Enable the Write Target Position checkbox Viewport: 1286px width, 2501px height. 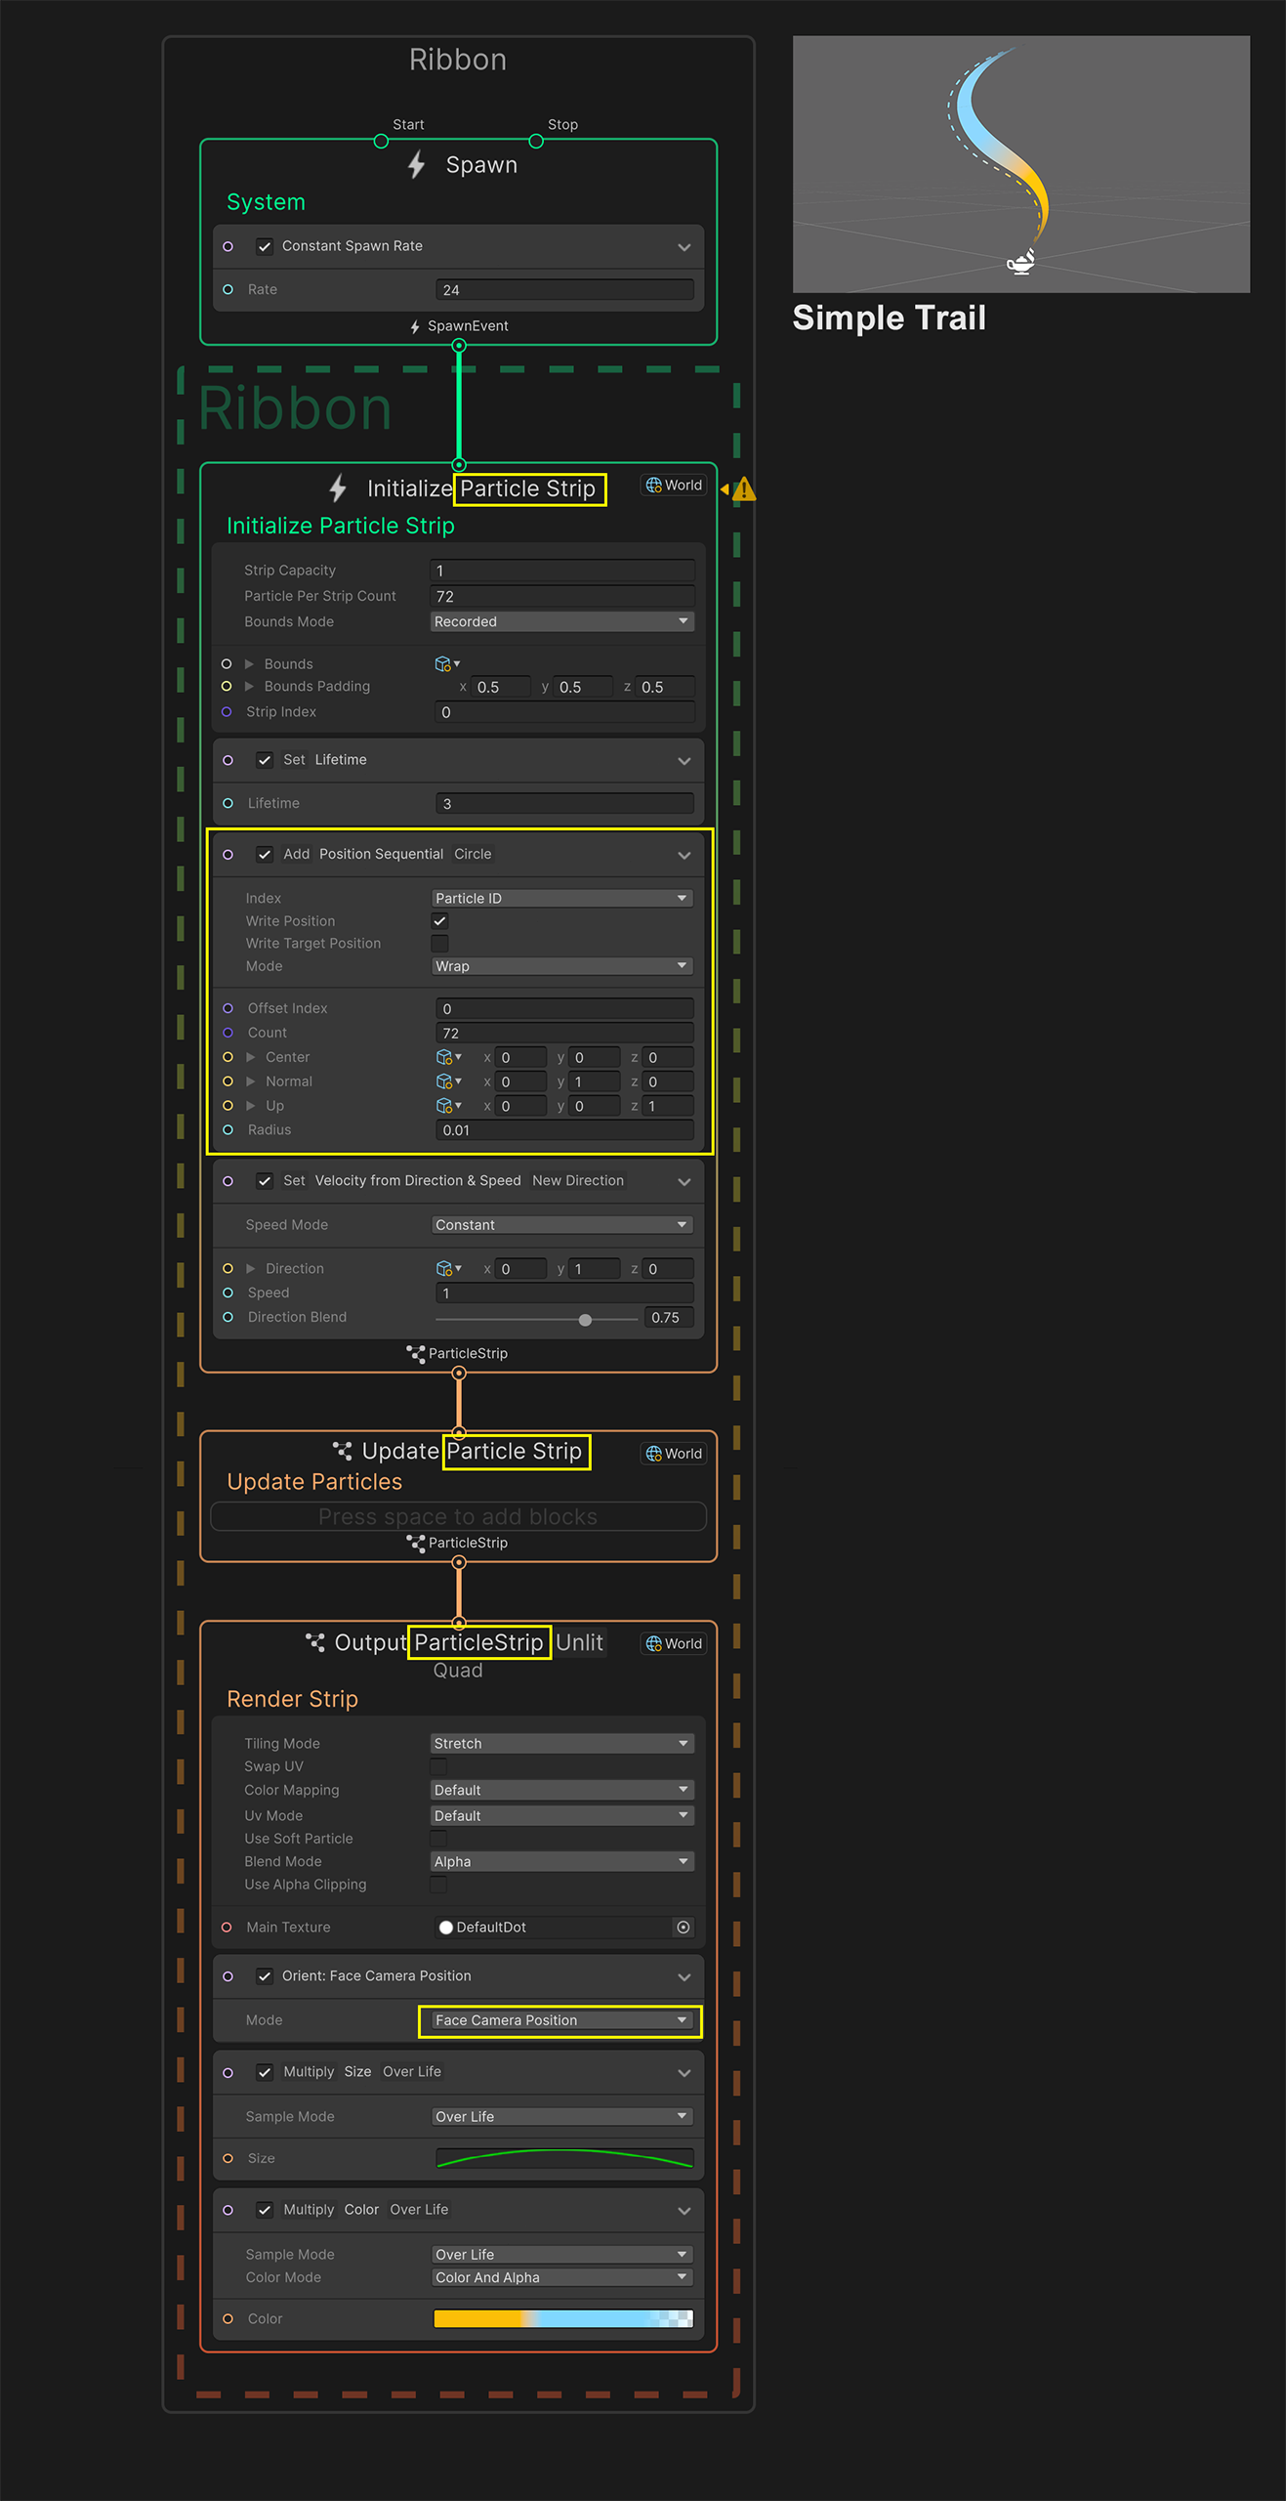440,943
